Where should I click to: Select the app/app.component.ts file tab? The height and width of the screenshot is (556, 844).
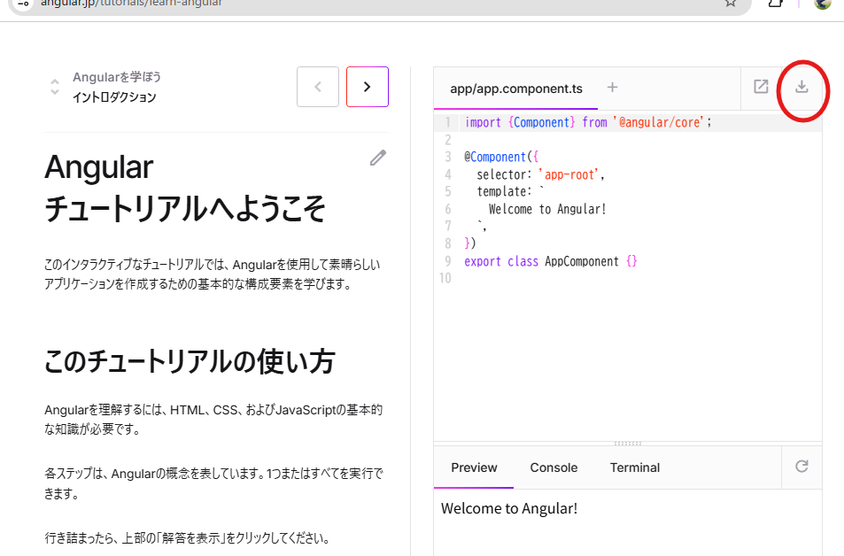(515, 88)
